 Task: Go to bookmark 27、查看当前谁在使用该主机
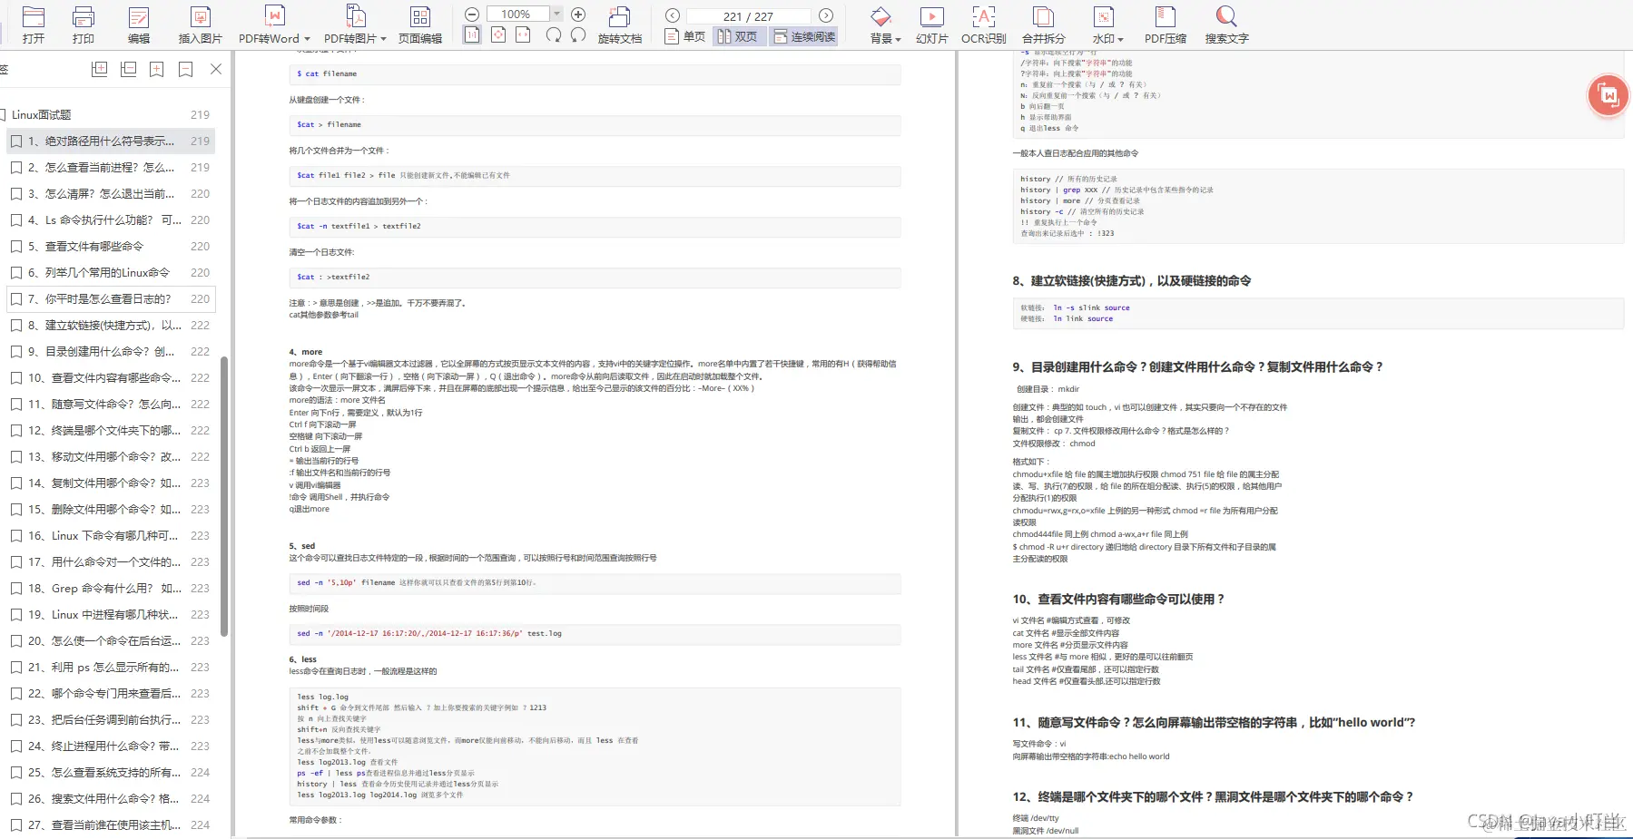point(111,824)
